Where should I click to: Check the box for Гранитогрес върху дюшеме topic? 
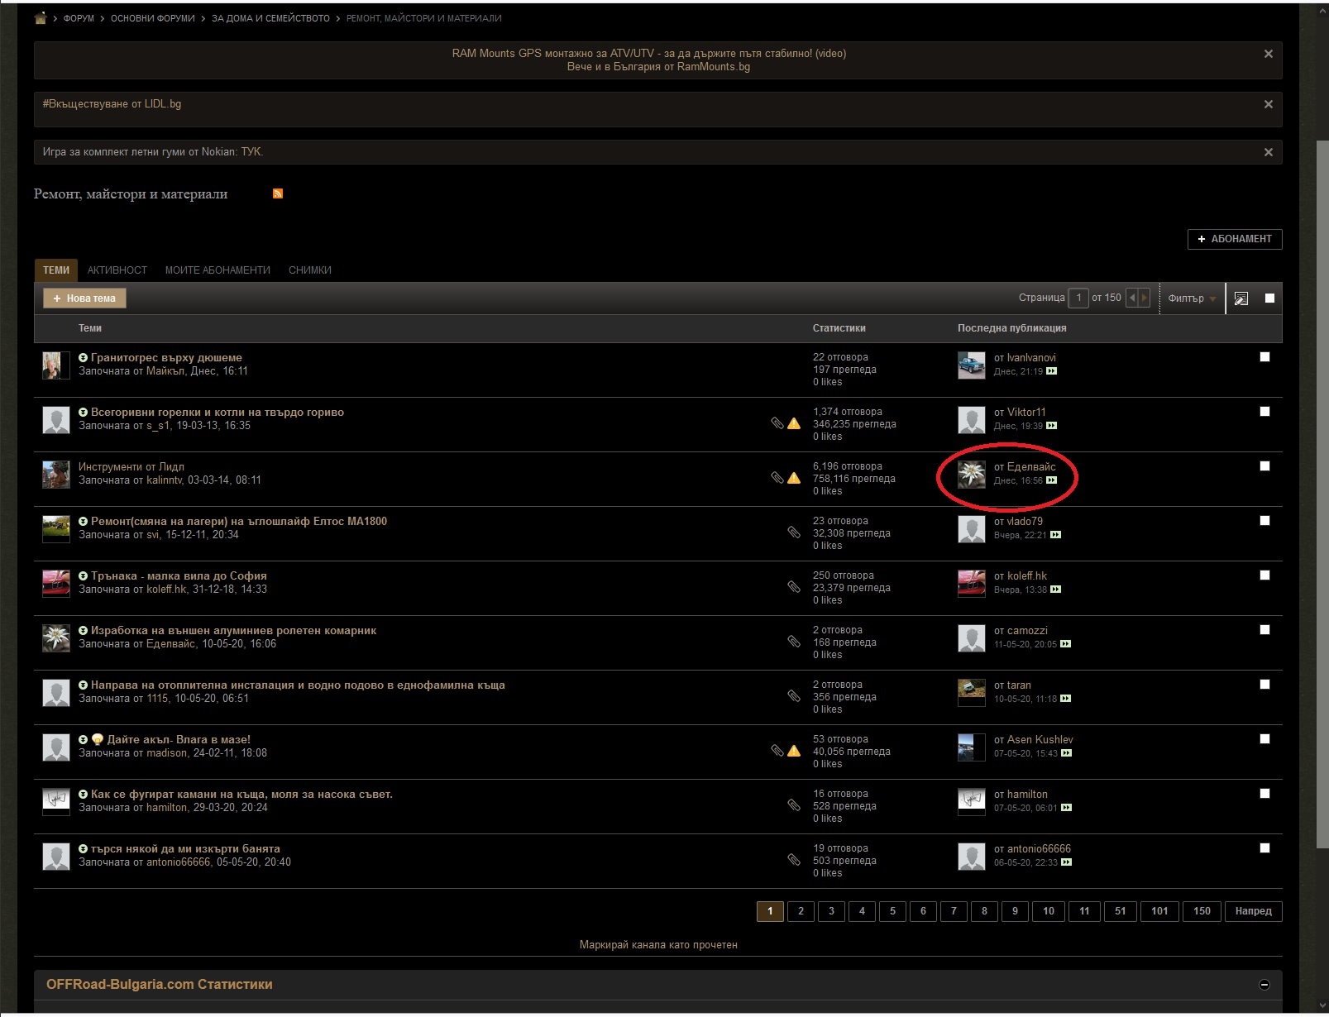coord(1264,357)
